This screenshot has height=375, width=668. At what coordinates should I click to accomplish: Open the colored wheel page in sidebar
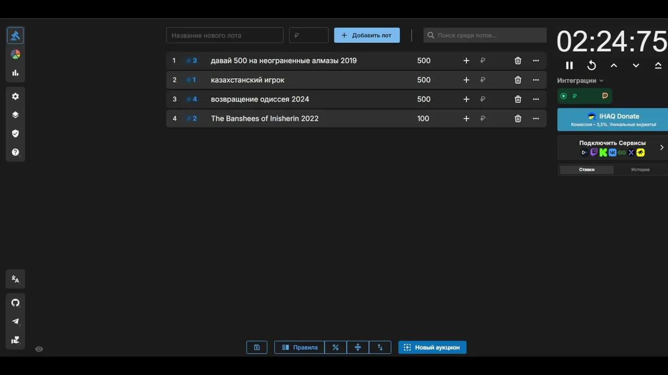click(15, 54)
